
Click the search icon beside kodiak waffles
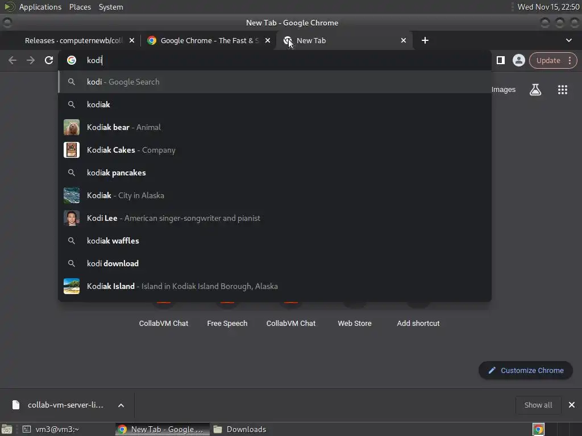point(72,241)
